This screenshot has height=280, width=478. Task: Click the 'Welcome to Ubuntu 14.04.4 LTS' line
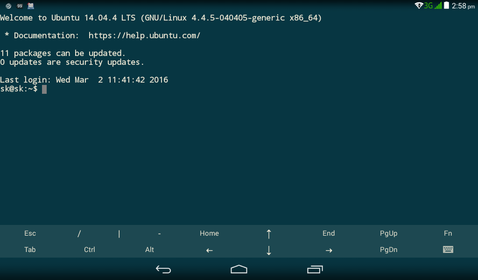(x=161, y=18)
